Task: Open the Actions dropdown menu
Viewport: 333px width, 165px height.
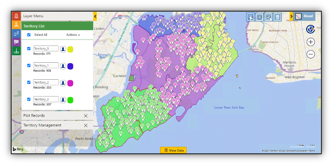Action: point(73,35)
